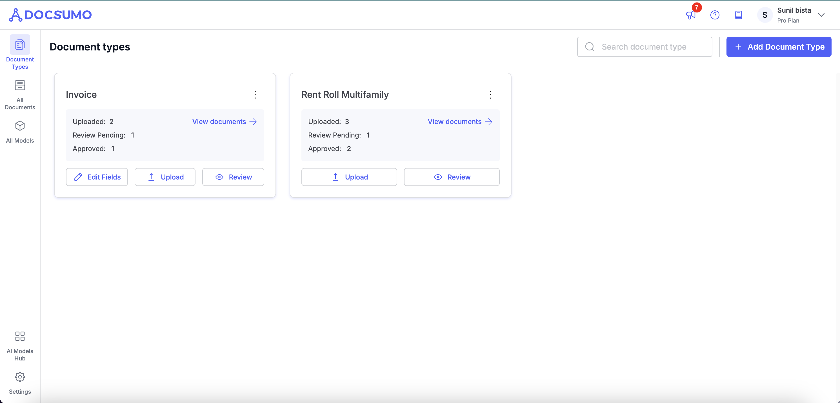The image size is (840, 403).
Task: Select Document Types sidebar item
Action: [20, 52]
